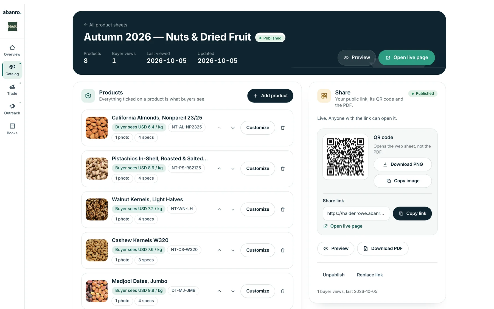Open the Trade section
Screen dimensions: 494x309
12,90
